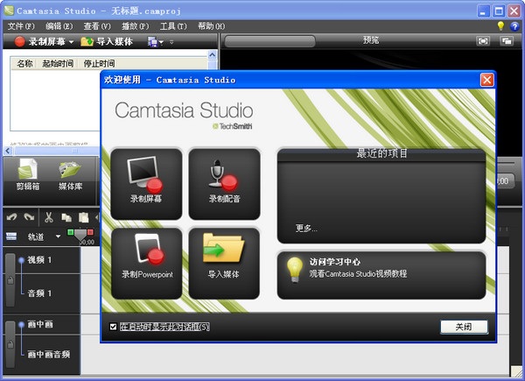Expand the produce/share dropdown next to Import Media

pyautogui.click(x=160, y=42)
